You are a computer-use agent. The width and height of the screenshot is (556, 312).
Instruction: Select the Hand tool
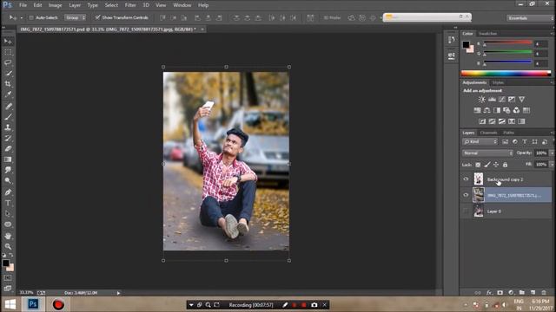8,236
